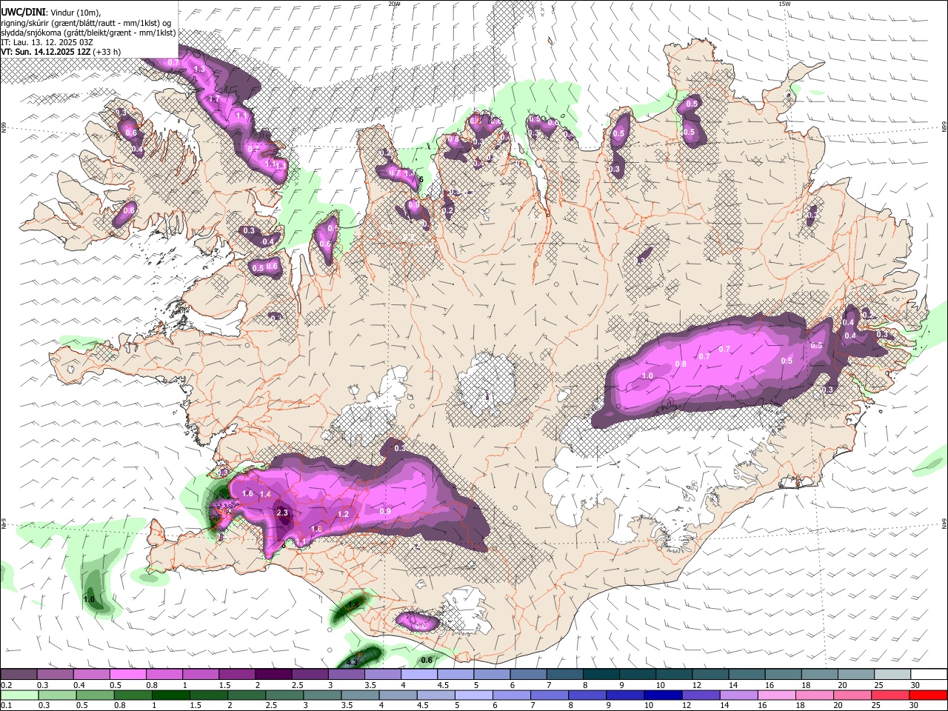Pick the bright red 30 swatch in rain legend
The image size is (948, 711).
tap(928, 695)
